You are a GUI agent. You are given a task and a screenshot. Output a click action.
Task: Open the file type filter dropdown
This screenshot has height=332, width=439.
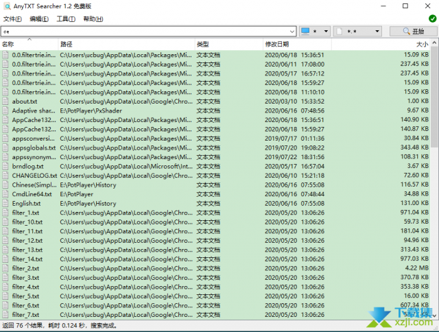(377, 32)
